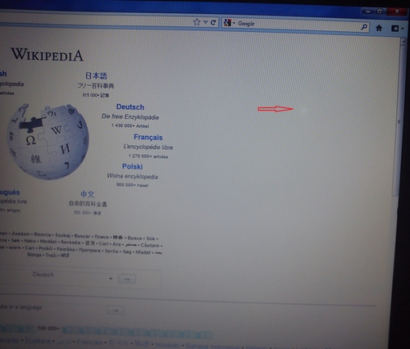
Task: Open the Français Wikipedia link
Action: [148, 137]
